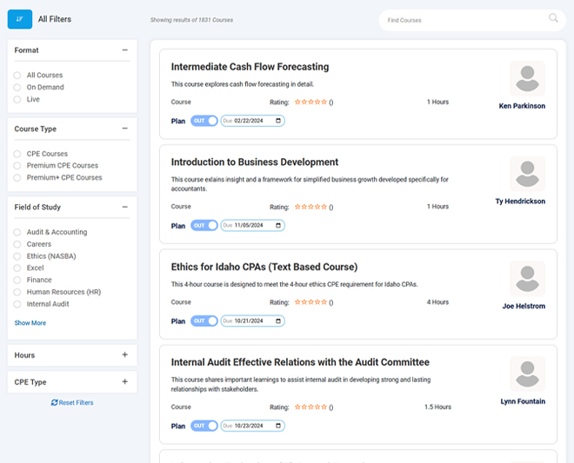Open calendar icon on 10/21/2024 due date
574x463 pixels.
[278, 321]
